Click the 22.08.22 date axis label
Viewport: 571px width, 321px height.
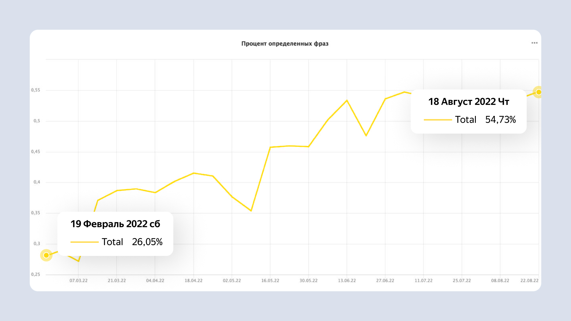tap(529, 281)
